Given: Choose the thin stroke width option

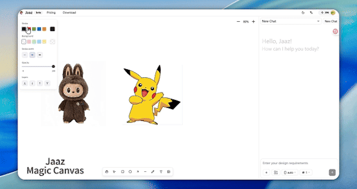Looking at the screenshot, I should coord(25,55).
